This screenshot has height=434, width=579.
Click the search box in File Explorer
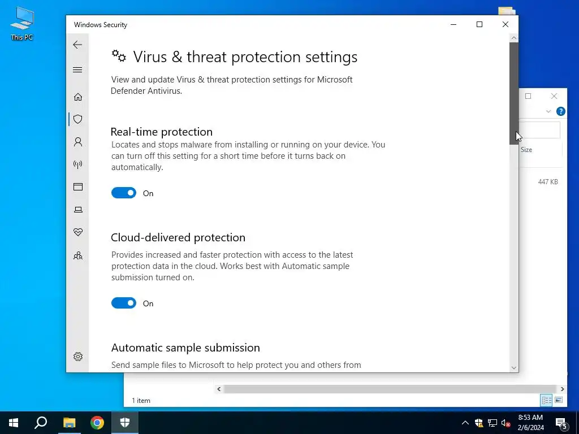point(539,130)
